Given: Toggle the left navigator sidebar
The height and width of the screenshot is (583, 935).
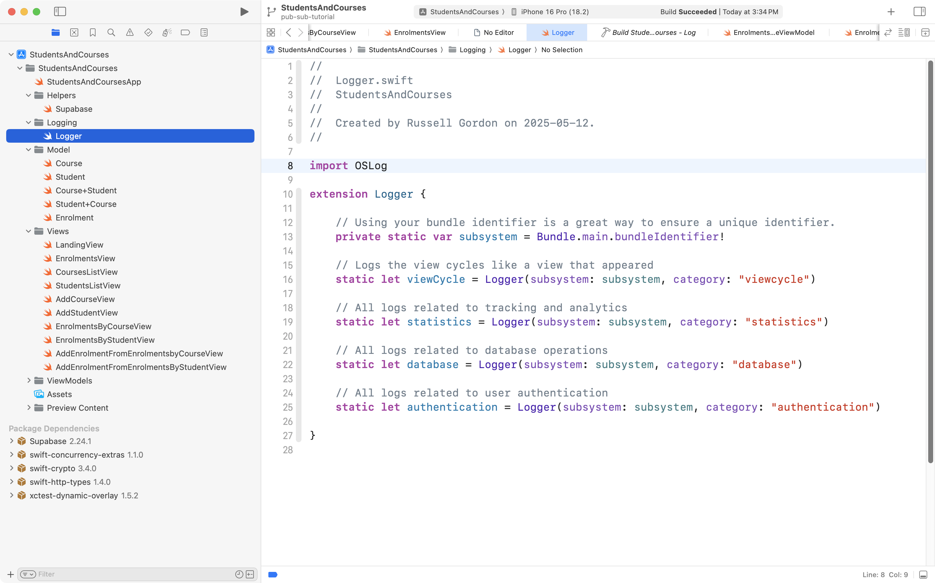Looking at the screenshot, I should point(60,11).
